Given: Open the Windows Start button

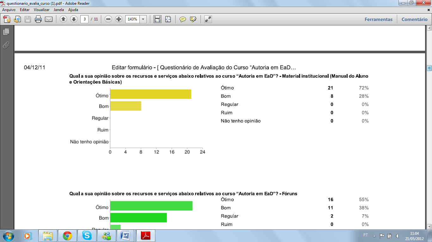Looking at the screenshot, I should (x=8, y=235).
